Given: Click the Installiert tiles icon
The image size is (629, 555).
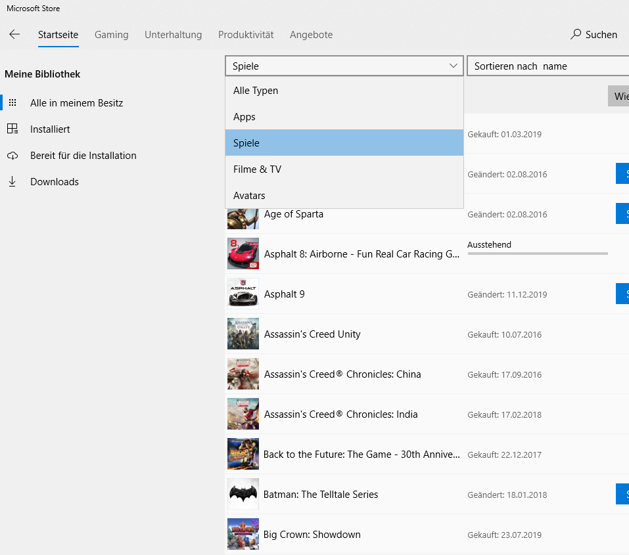Looking at the screenshot, I should tap(12, 129).
